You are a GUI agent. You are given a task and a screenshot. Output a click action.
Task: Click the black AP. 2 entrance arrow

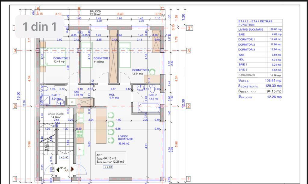pyautogui.click(x=57, y=170)
